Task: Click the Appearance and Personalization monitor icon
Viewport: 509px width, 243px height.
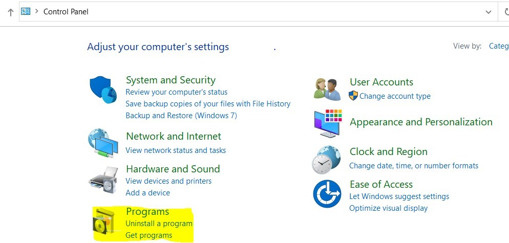Action: coord(327,123)
